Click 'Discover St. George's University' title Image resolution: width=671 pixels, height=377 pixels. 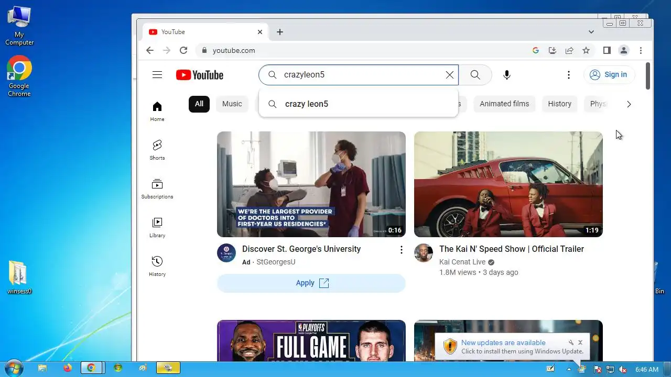(x=301, y=249)
